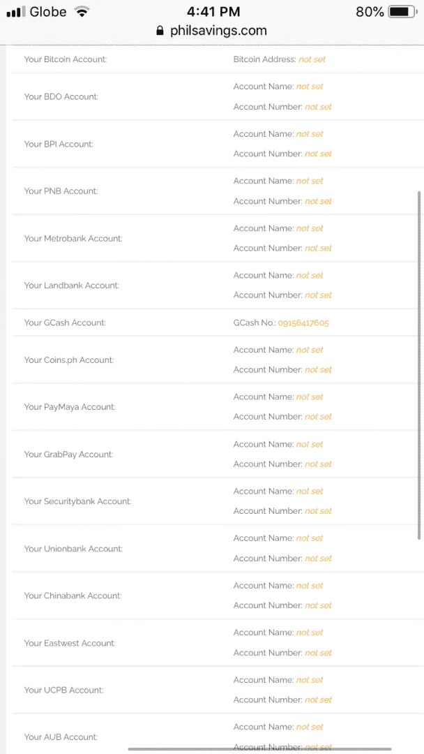Select the Your PNB Account row label
The image size is (424, 754).
(x=61, y=191)
